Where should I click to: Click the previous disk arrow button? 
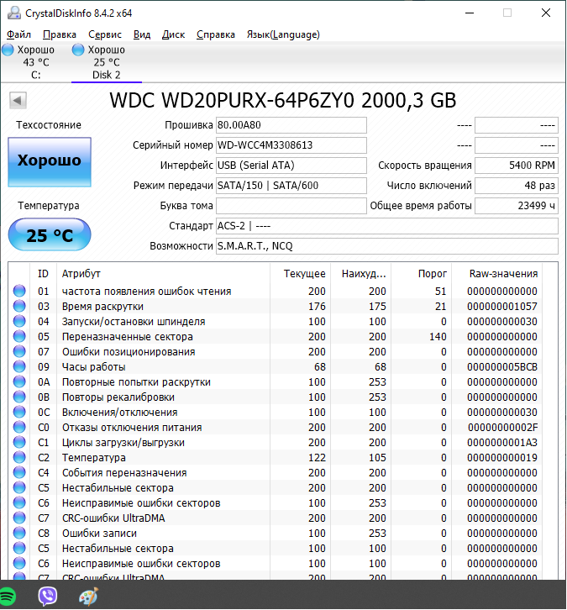[16, 101]
